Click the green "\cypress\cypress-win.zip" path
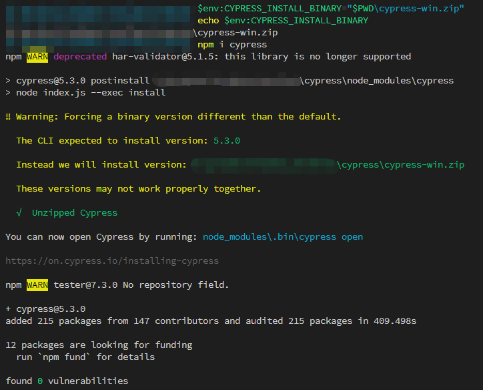The height and width of the screenshot is (390, 483). coord(400,165)
